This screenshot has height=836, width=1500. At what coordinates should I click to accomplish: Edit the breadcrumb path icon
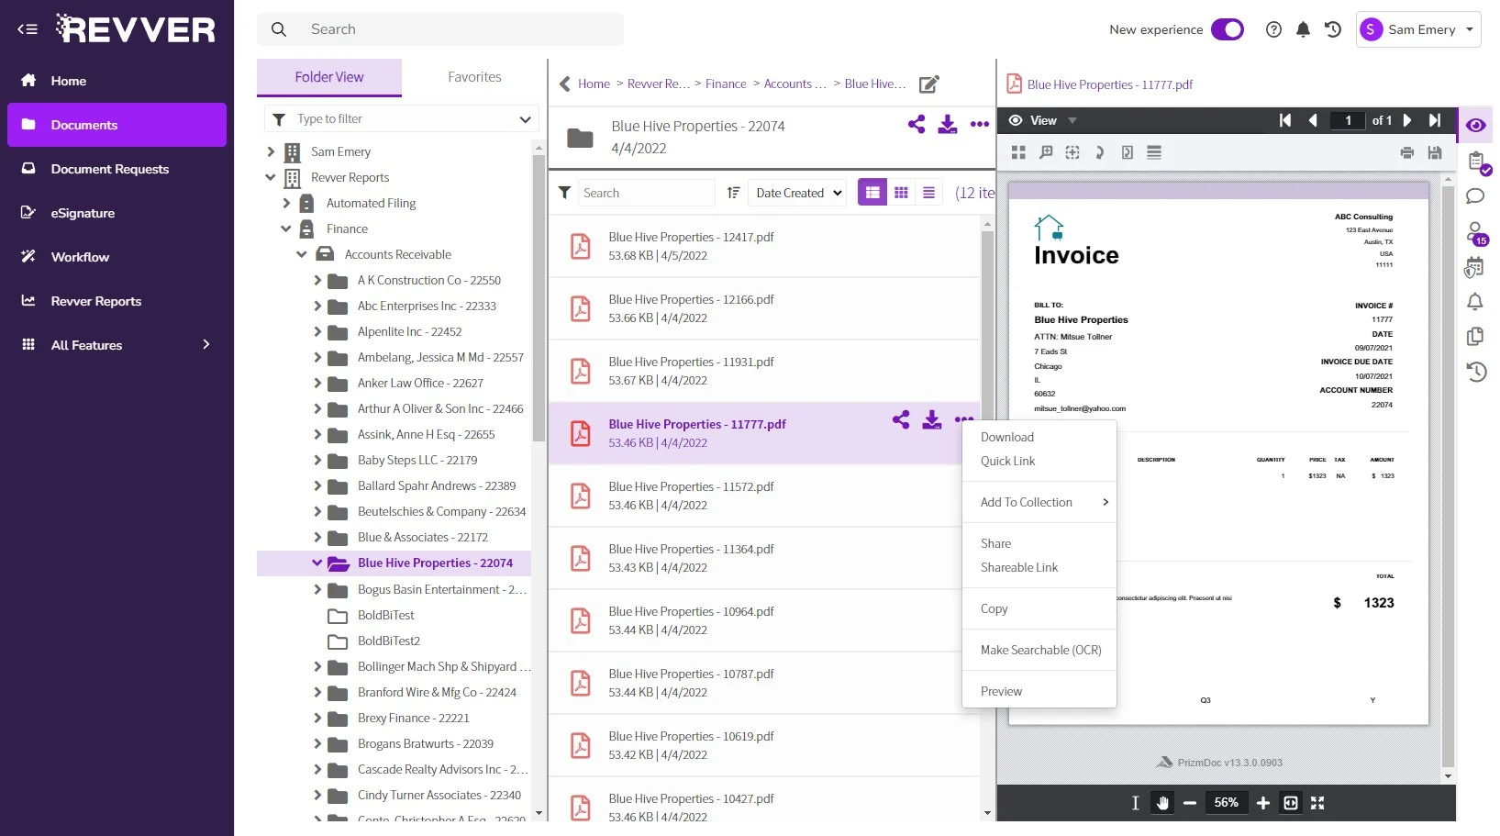(x=929, y=84)
